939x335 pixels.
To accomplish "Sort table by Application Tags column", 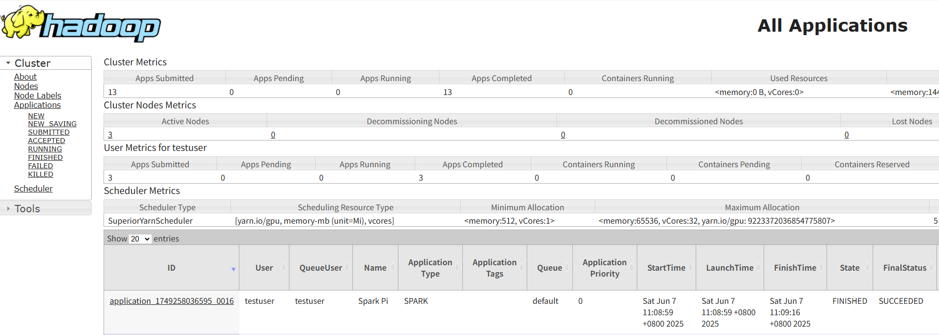I will 495,268.
